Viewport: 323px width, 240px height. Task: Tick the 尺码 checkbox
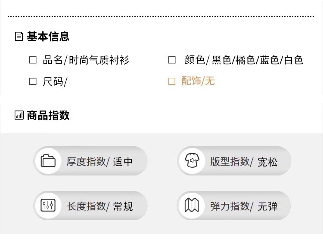33,81
